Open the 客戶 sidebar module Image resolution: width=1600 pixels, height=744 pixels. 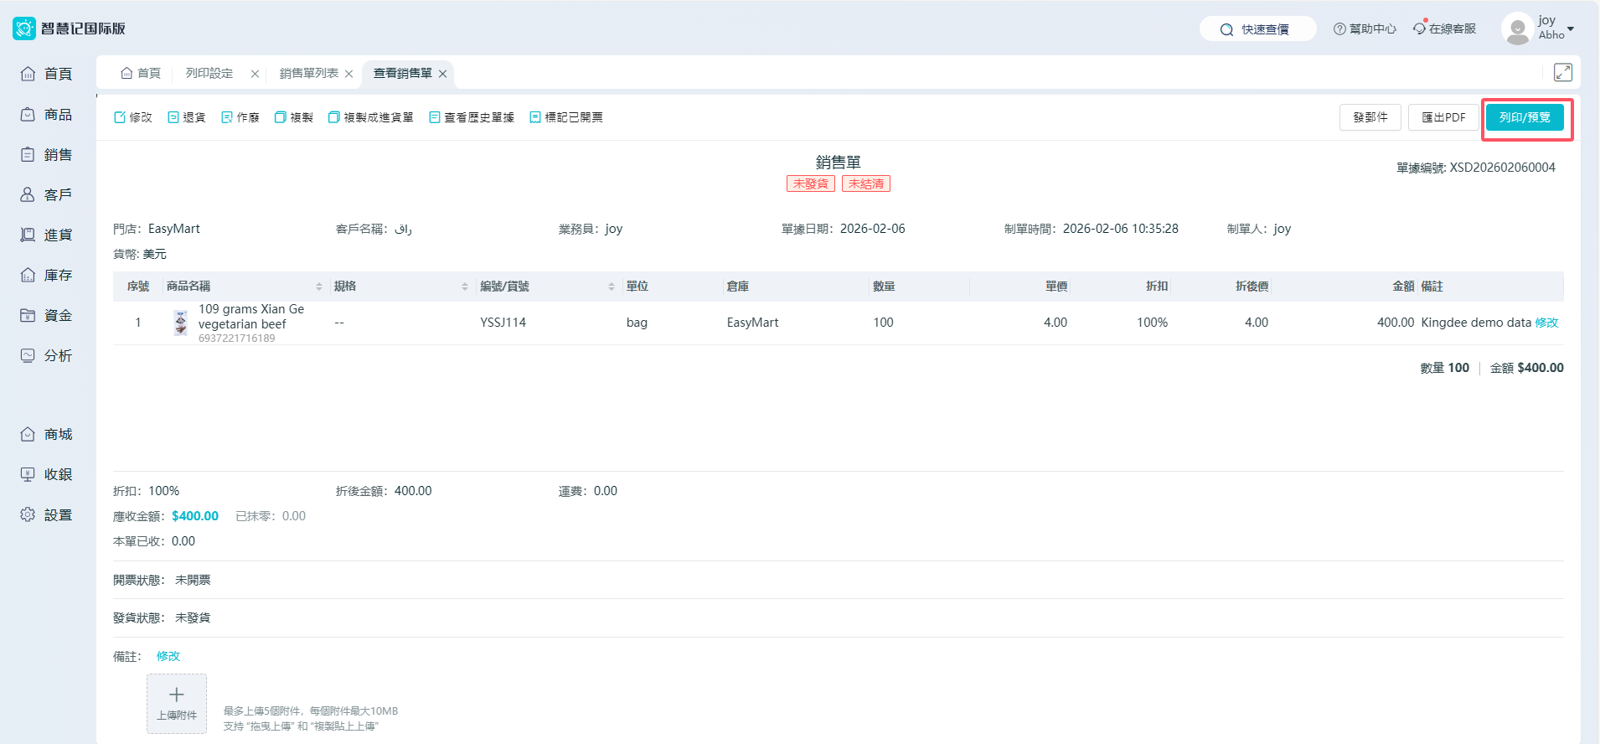click(47, 195)
